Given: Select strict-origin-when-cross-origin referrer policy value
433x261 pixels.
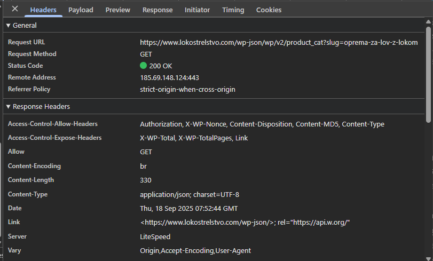Looking at the screenshot, I should point(187,90).
